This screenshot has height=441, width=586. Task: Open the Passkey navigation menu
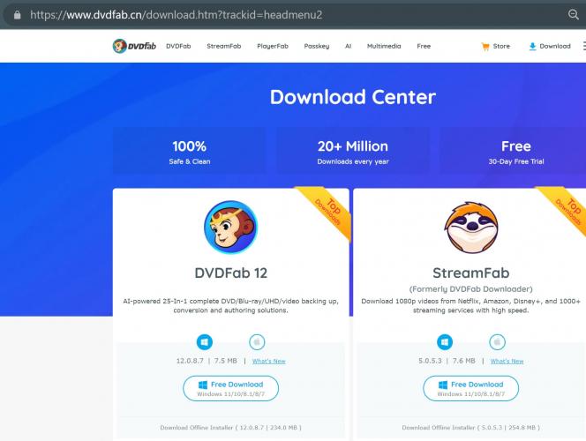coord(317,46)
